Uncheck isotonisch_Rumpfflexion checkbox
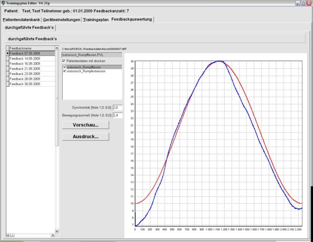The height and width of the screenshot is (242, 313). (64, 67)
